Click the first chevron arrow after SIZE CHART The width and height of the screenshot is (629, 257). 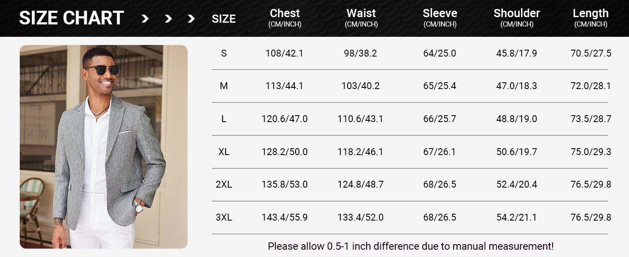tap(145, 18)
